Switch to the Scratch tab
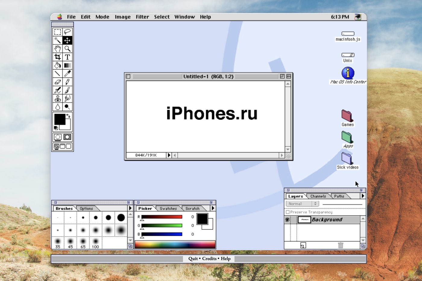 pyautogui.click(x=192, y=208)
